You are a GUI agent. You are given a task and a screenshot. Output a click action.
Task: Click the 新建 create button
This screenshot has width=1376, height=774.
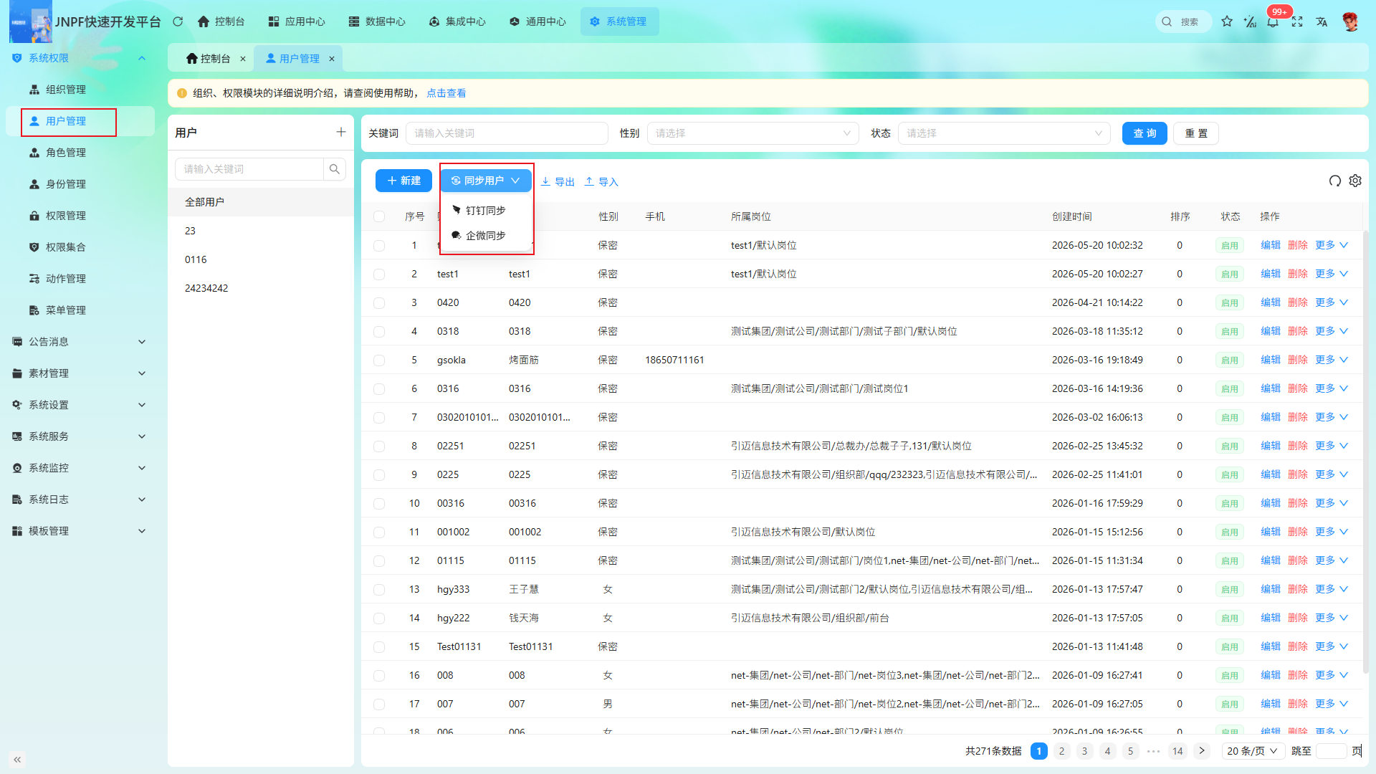pyautogui.click(x=403, y=181)
